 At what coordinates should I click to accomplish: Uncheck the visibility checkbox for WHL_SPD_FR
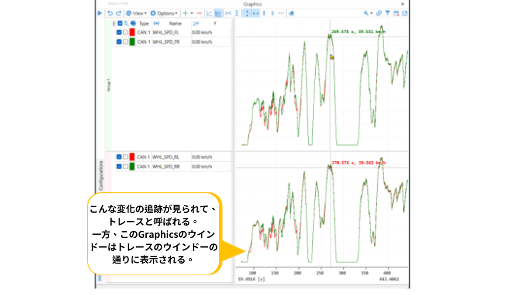(119, 42)
